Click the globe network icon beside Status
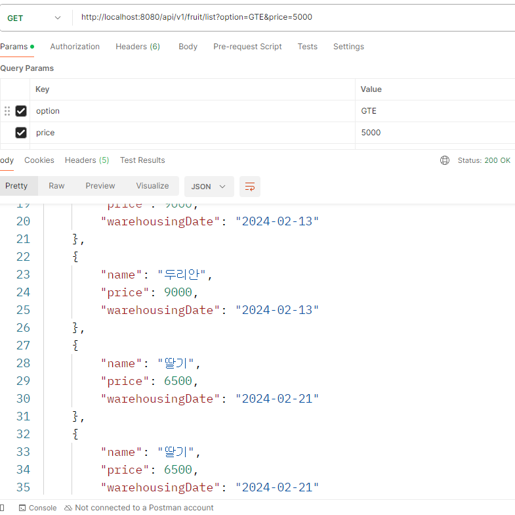The width and height of the screenshot is (515, 515). click(x=445, y=160)
